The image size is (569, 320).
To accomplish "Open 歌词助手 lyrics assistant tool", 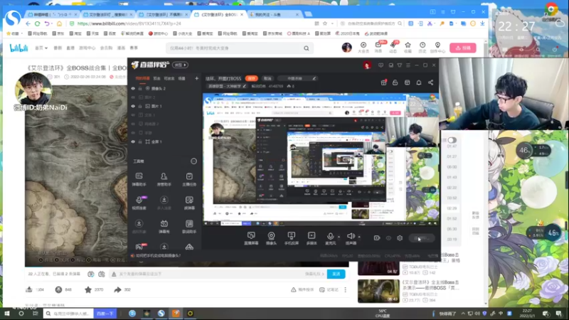I will point(189,226).
